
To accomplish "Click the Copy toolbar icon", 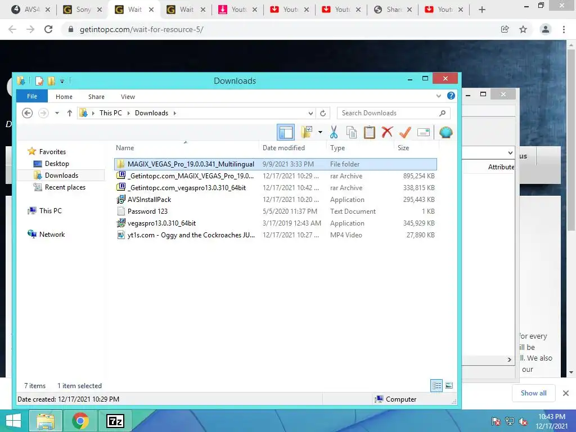I will point(352,132).
